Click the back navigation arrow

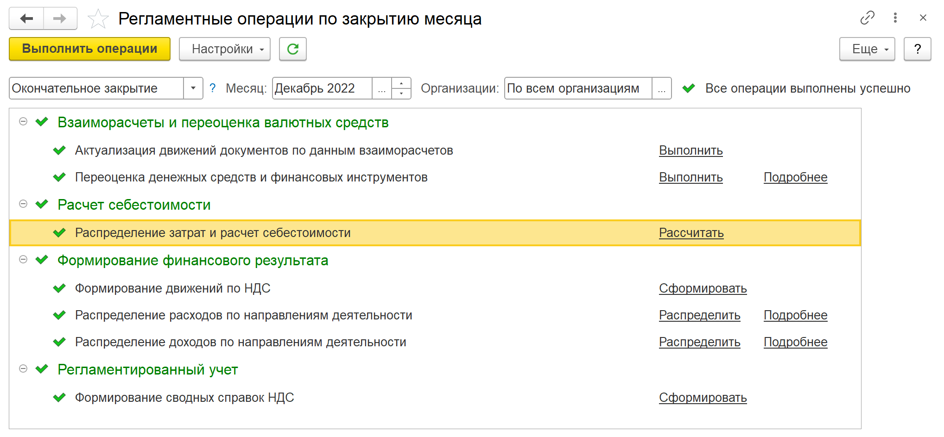(x=26, y=19)
